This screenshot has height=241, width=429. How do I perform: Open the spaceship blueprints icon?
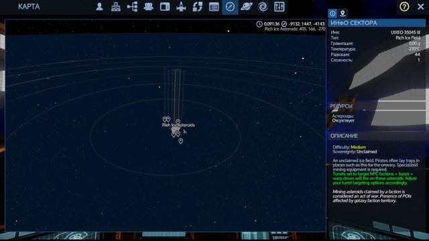pos(181,7)
